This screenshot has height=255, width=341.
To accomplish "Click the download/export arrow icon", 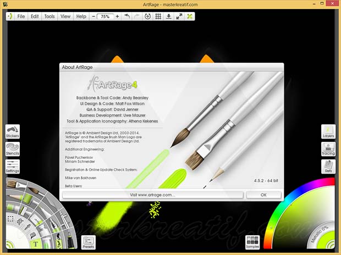I will click(168, 16).
